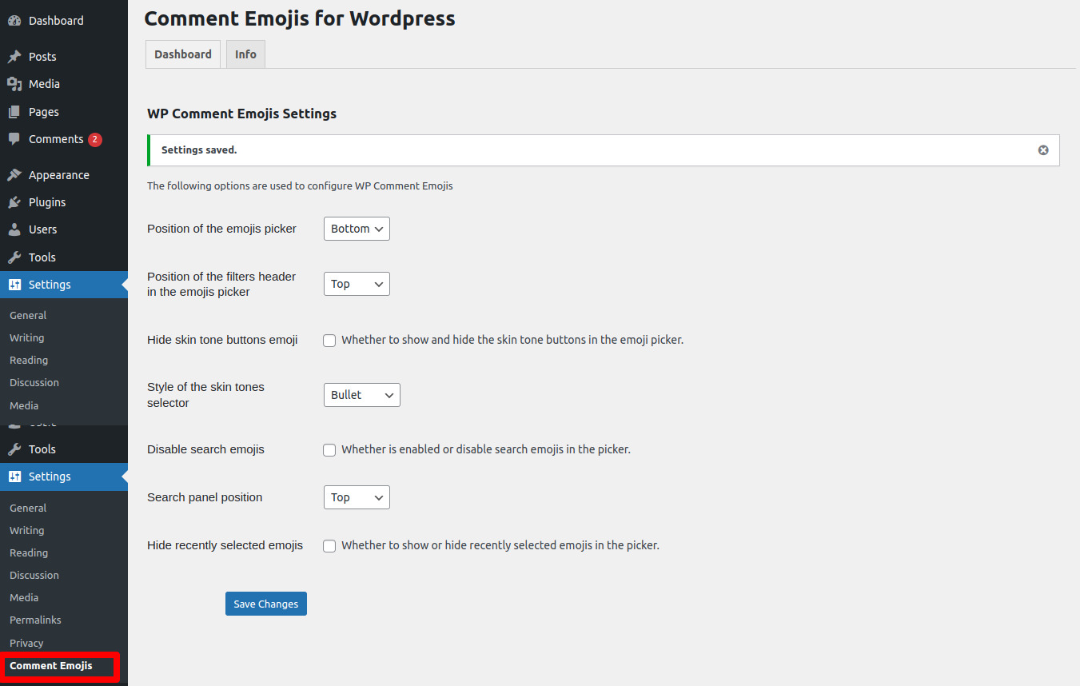Click the Comments speech bubble icon
Viewport: 1080px width, 686px height.
pos(14,139)
